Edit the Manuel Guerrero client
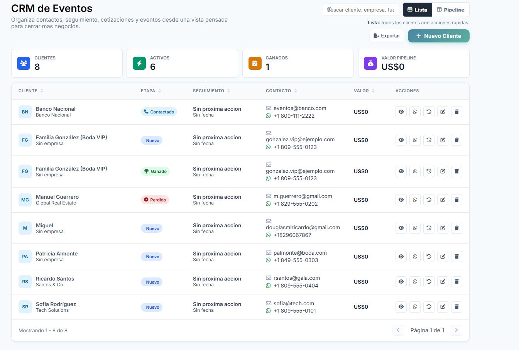Viewport: 519px width, 350px height. pos(443,200)
